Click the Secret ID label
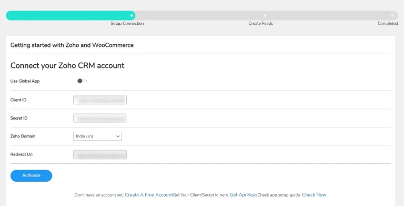 [19, 118]
